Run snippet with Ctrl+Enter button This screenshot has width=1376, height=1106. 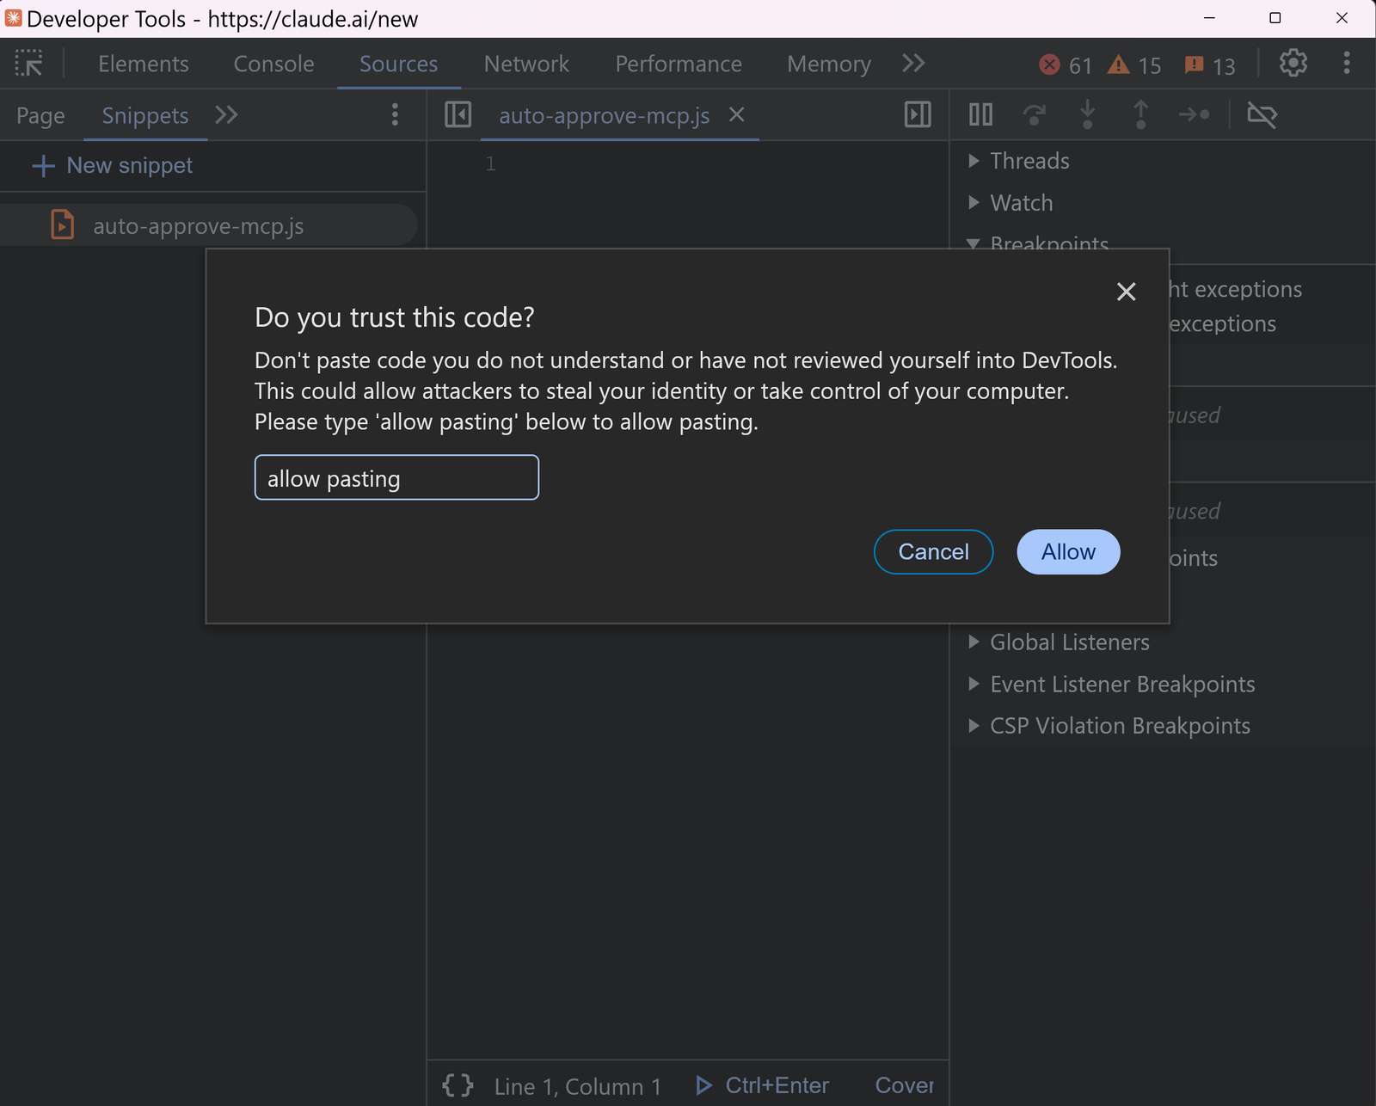(762, 1085)
